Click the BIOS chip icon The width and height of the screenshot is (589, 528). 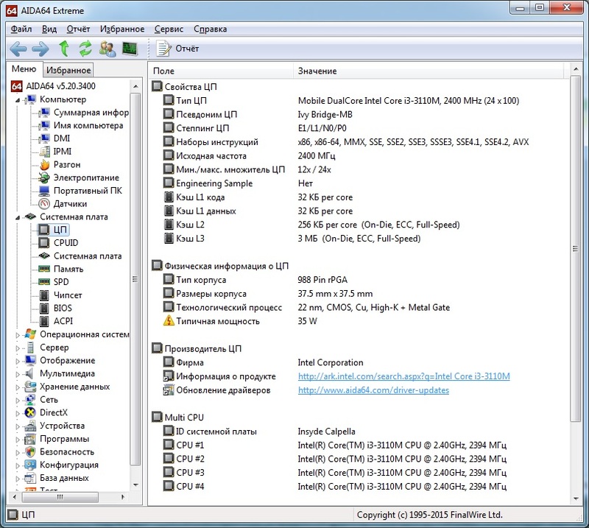44,308
